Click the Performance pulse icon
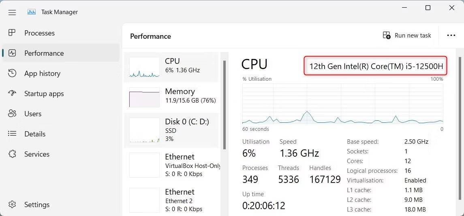Screen dimensions: 464x216 (x=12, y=53)
